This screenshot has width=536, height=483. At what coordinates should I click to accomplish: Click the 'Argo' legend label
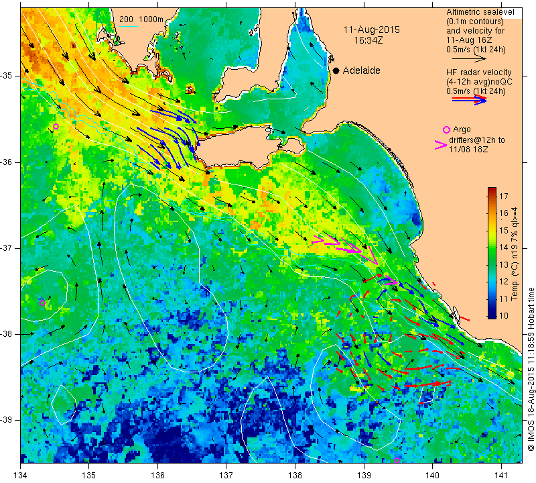click(462, 129)
